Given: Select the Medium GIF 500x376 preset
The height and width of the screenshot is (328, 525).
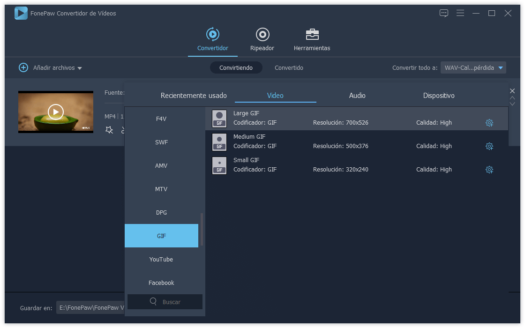Looking at the screenshot, I should (357, 142).
